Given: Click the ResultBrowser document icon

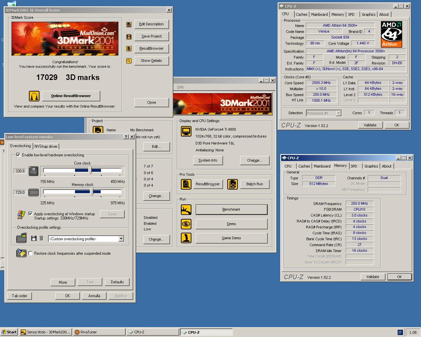Looking at the screenshot, I should tap(129, 49).
